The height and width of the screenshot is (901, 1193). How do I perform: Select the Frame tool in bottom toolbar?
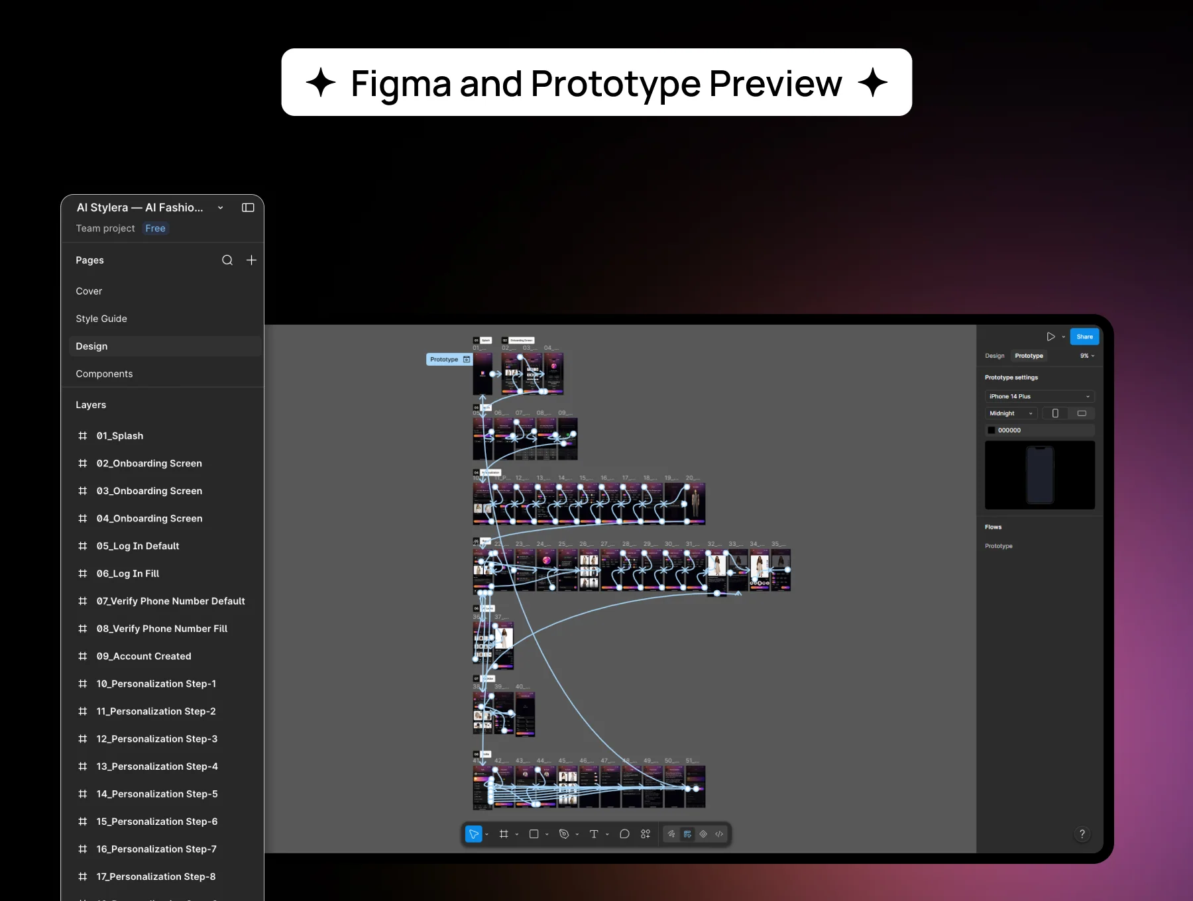click(504, 834)
